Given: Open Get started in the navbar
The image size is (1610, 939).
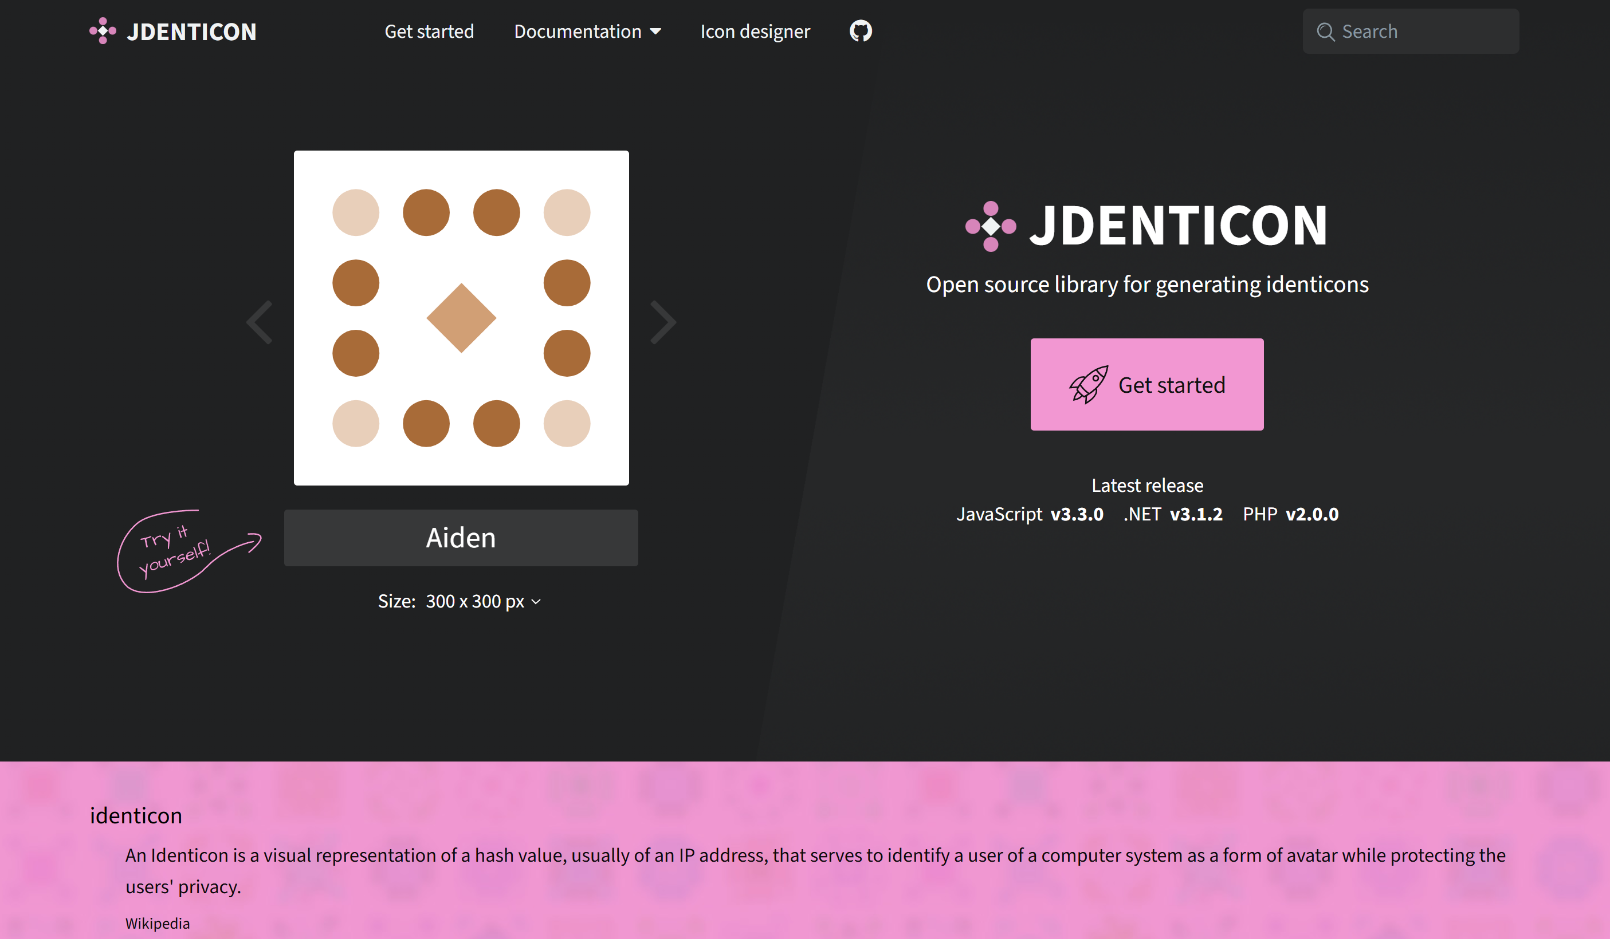Looking at the screenshot, I should point(429,31).
